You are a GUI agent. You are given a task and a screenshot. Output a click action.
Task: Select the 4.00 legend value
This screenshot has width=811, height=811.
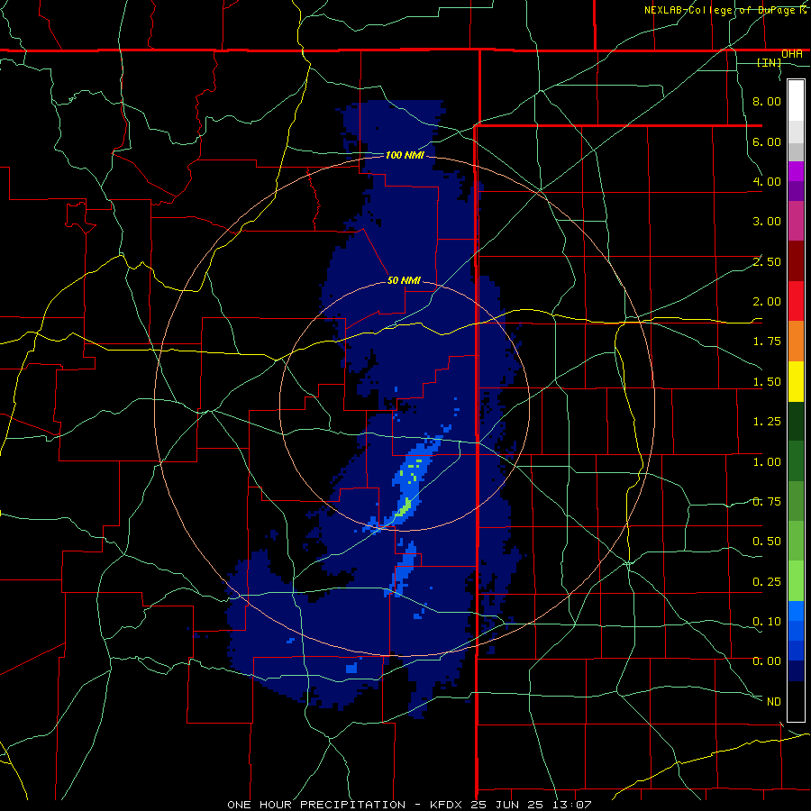pos(767,181)
